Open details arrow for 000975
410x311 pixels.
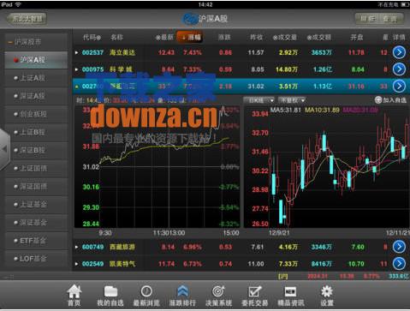coord(399,69)
